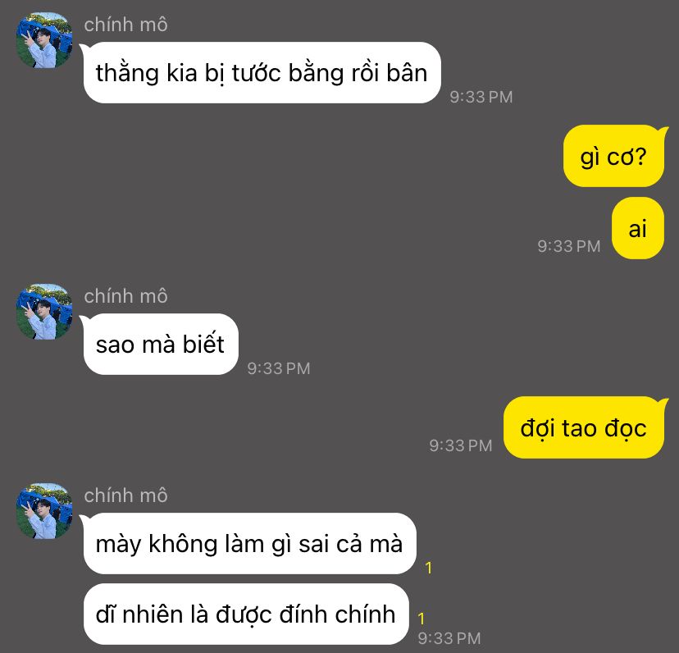This screenshot has width=679, height=653.
Task: Click timestamp under 'dĩ nhiên là được đính chính'
Action: pos(449,638)
